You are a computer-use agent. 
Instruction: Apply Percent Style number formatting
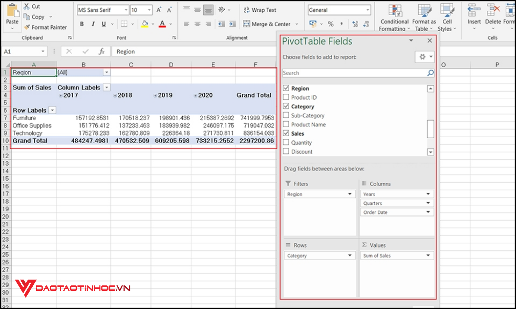331,24
